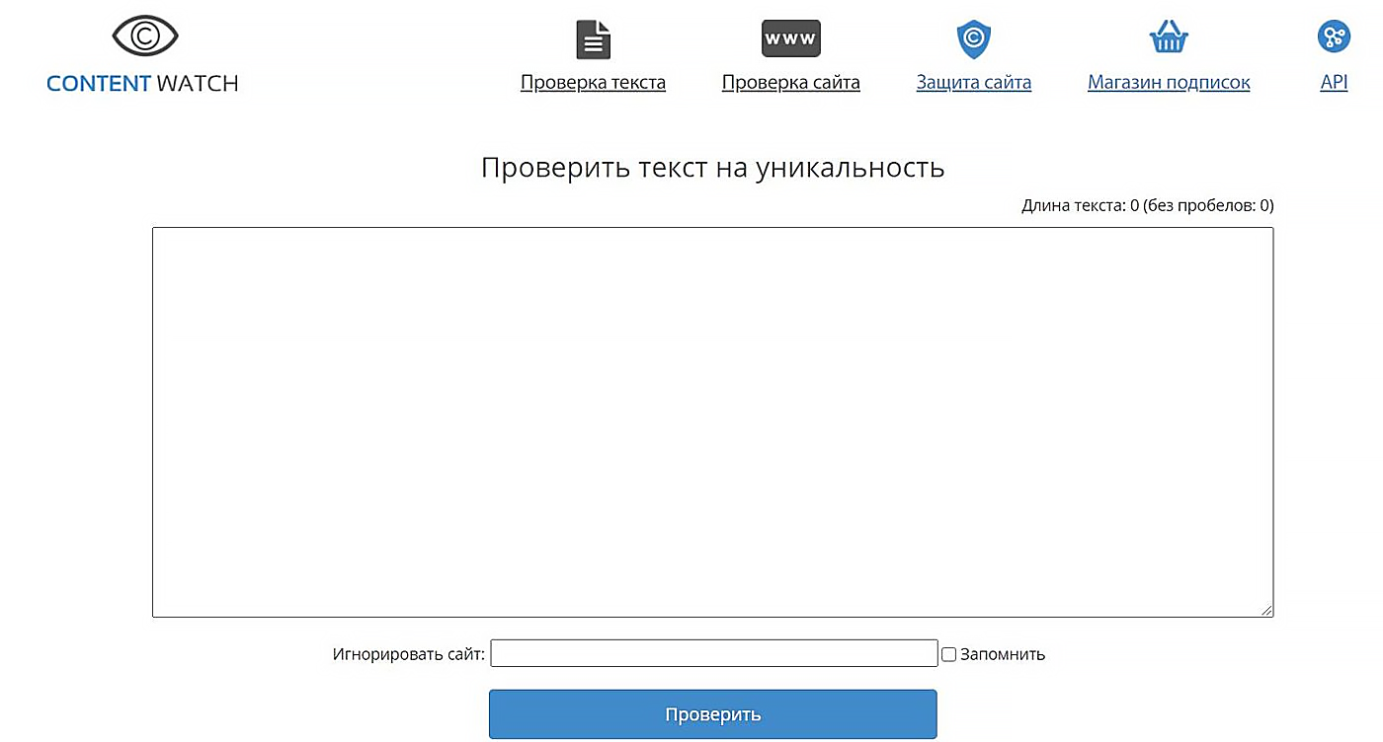Open the Проверка текста link

pyautogui.click(x=594, y=83)
